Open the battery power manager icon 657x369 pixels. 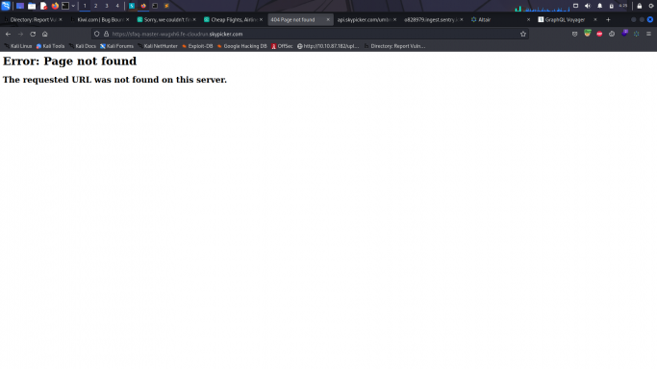point(612,6)
